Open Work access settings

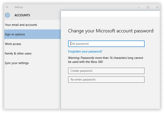[x=32, y=44]
